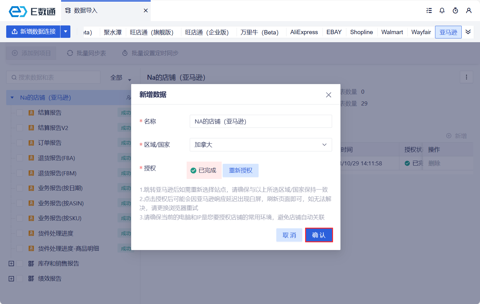This screenshot has height=304, width=480.
Task: Click Amazon icon beside 业务报告(按日期)
Action: click(31, 188)
